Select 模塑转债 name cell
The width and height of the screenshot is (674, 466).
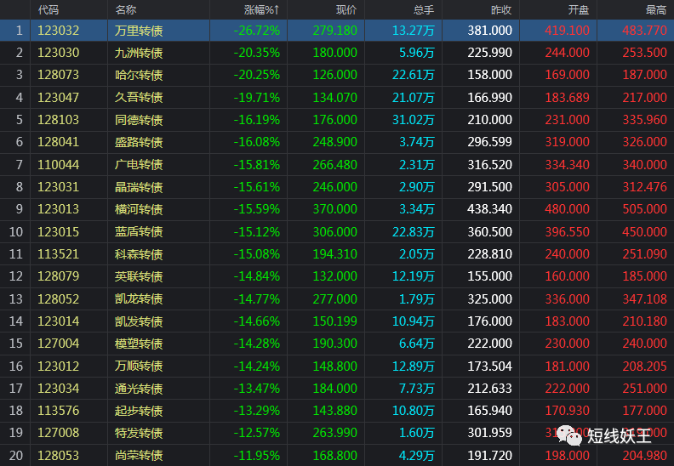[139, 344]
